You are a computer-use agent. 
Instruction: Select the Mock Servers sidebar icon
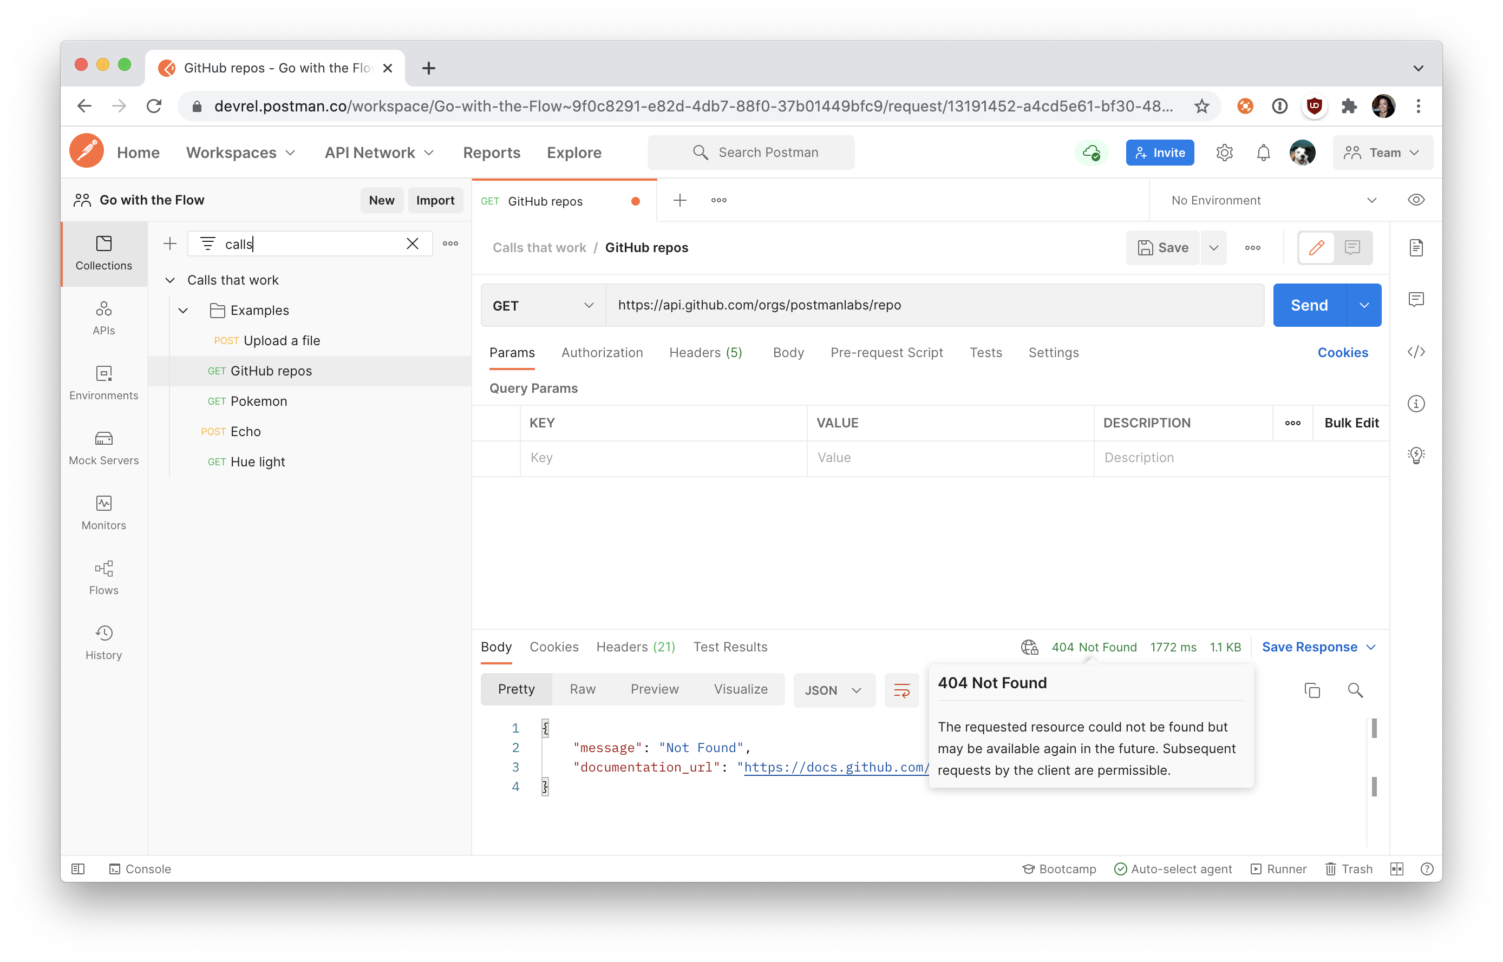pyautogui.click(x=104, y=446)
